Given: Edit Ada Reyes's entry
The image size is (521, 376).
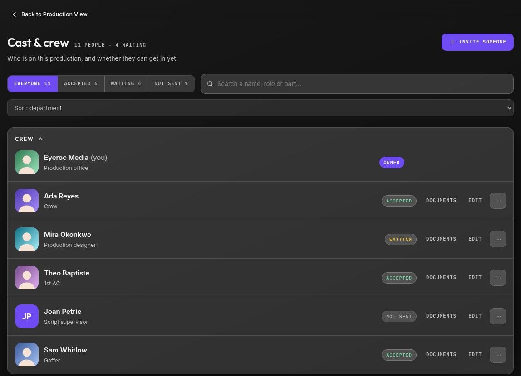Looking at the screenshot, I should point(475,201).
